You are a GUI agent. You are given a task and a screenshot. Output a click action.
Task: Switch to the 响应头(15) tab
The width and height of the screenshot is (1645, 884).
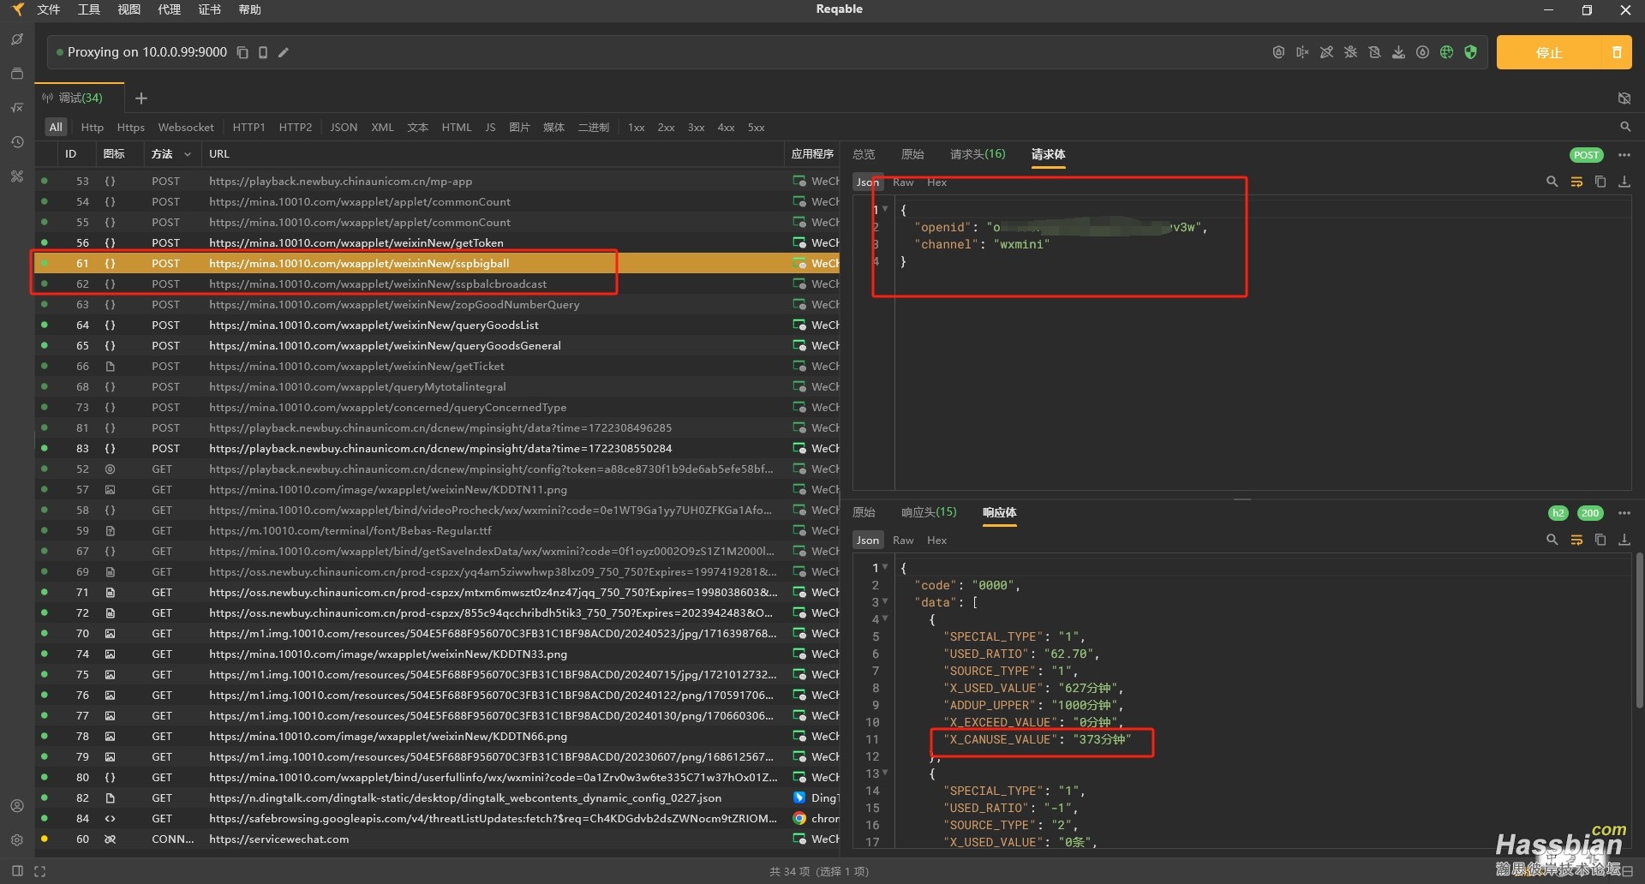tap(929, 512)
